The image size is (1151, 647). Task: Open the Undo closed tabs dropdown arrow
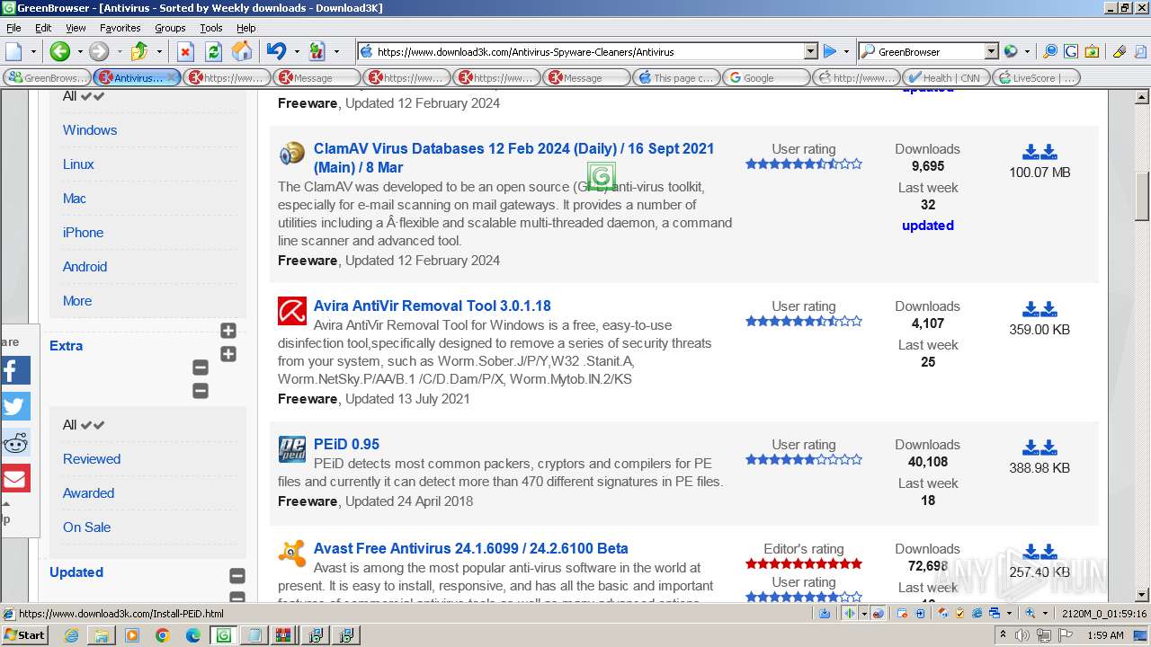coord(296,51)
